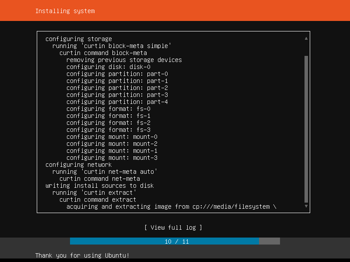Select "removing previous storage devices" log entry
The image size is (350, 262).
click(124, 60)
